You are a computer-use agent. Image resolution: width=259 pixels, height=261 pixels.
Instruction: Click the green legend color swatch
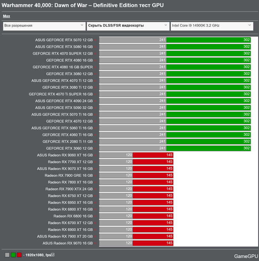(13, 255)
